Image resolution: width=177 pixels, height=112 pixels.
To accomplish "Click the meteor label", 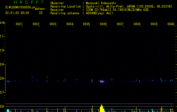I will [40, 9].
